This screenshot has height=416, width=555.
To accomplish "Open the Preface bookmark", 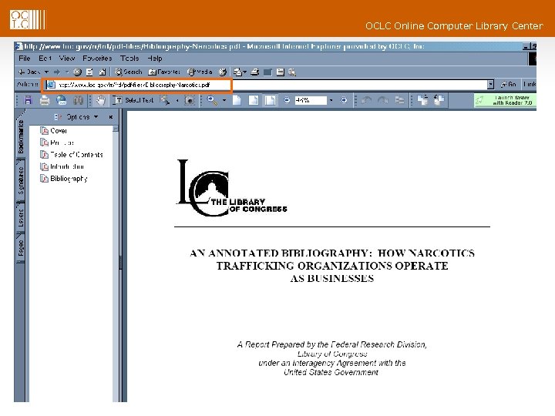I will click(x=57, y=143).
